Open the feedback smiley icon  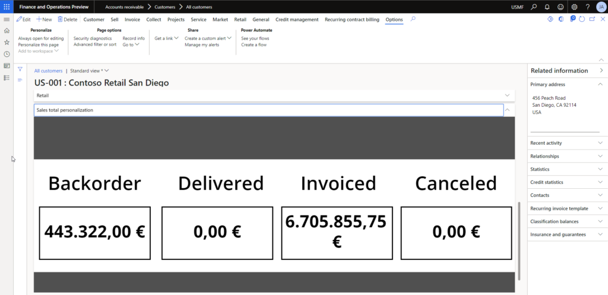tap(560, 7)
